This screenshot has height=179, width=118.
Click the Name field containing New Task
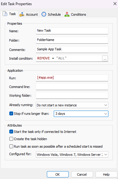coord(72,31)
